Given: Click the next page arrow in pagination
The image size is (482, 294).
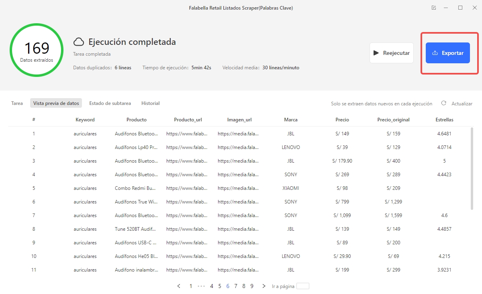Looking at the screenshot, I should coord(263,286).
